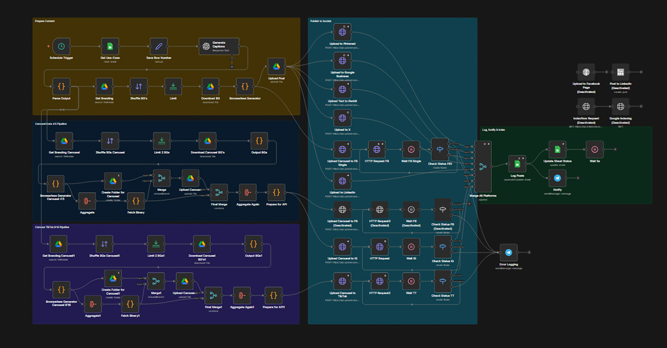Open the Wait IG node
The image size is (667, 348).
411,246
